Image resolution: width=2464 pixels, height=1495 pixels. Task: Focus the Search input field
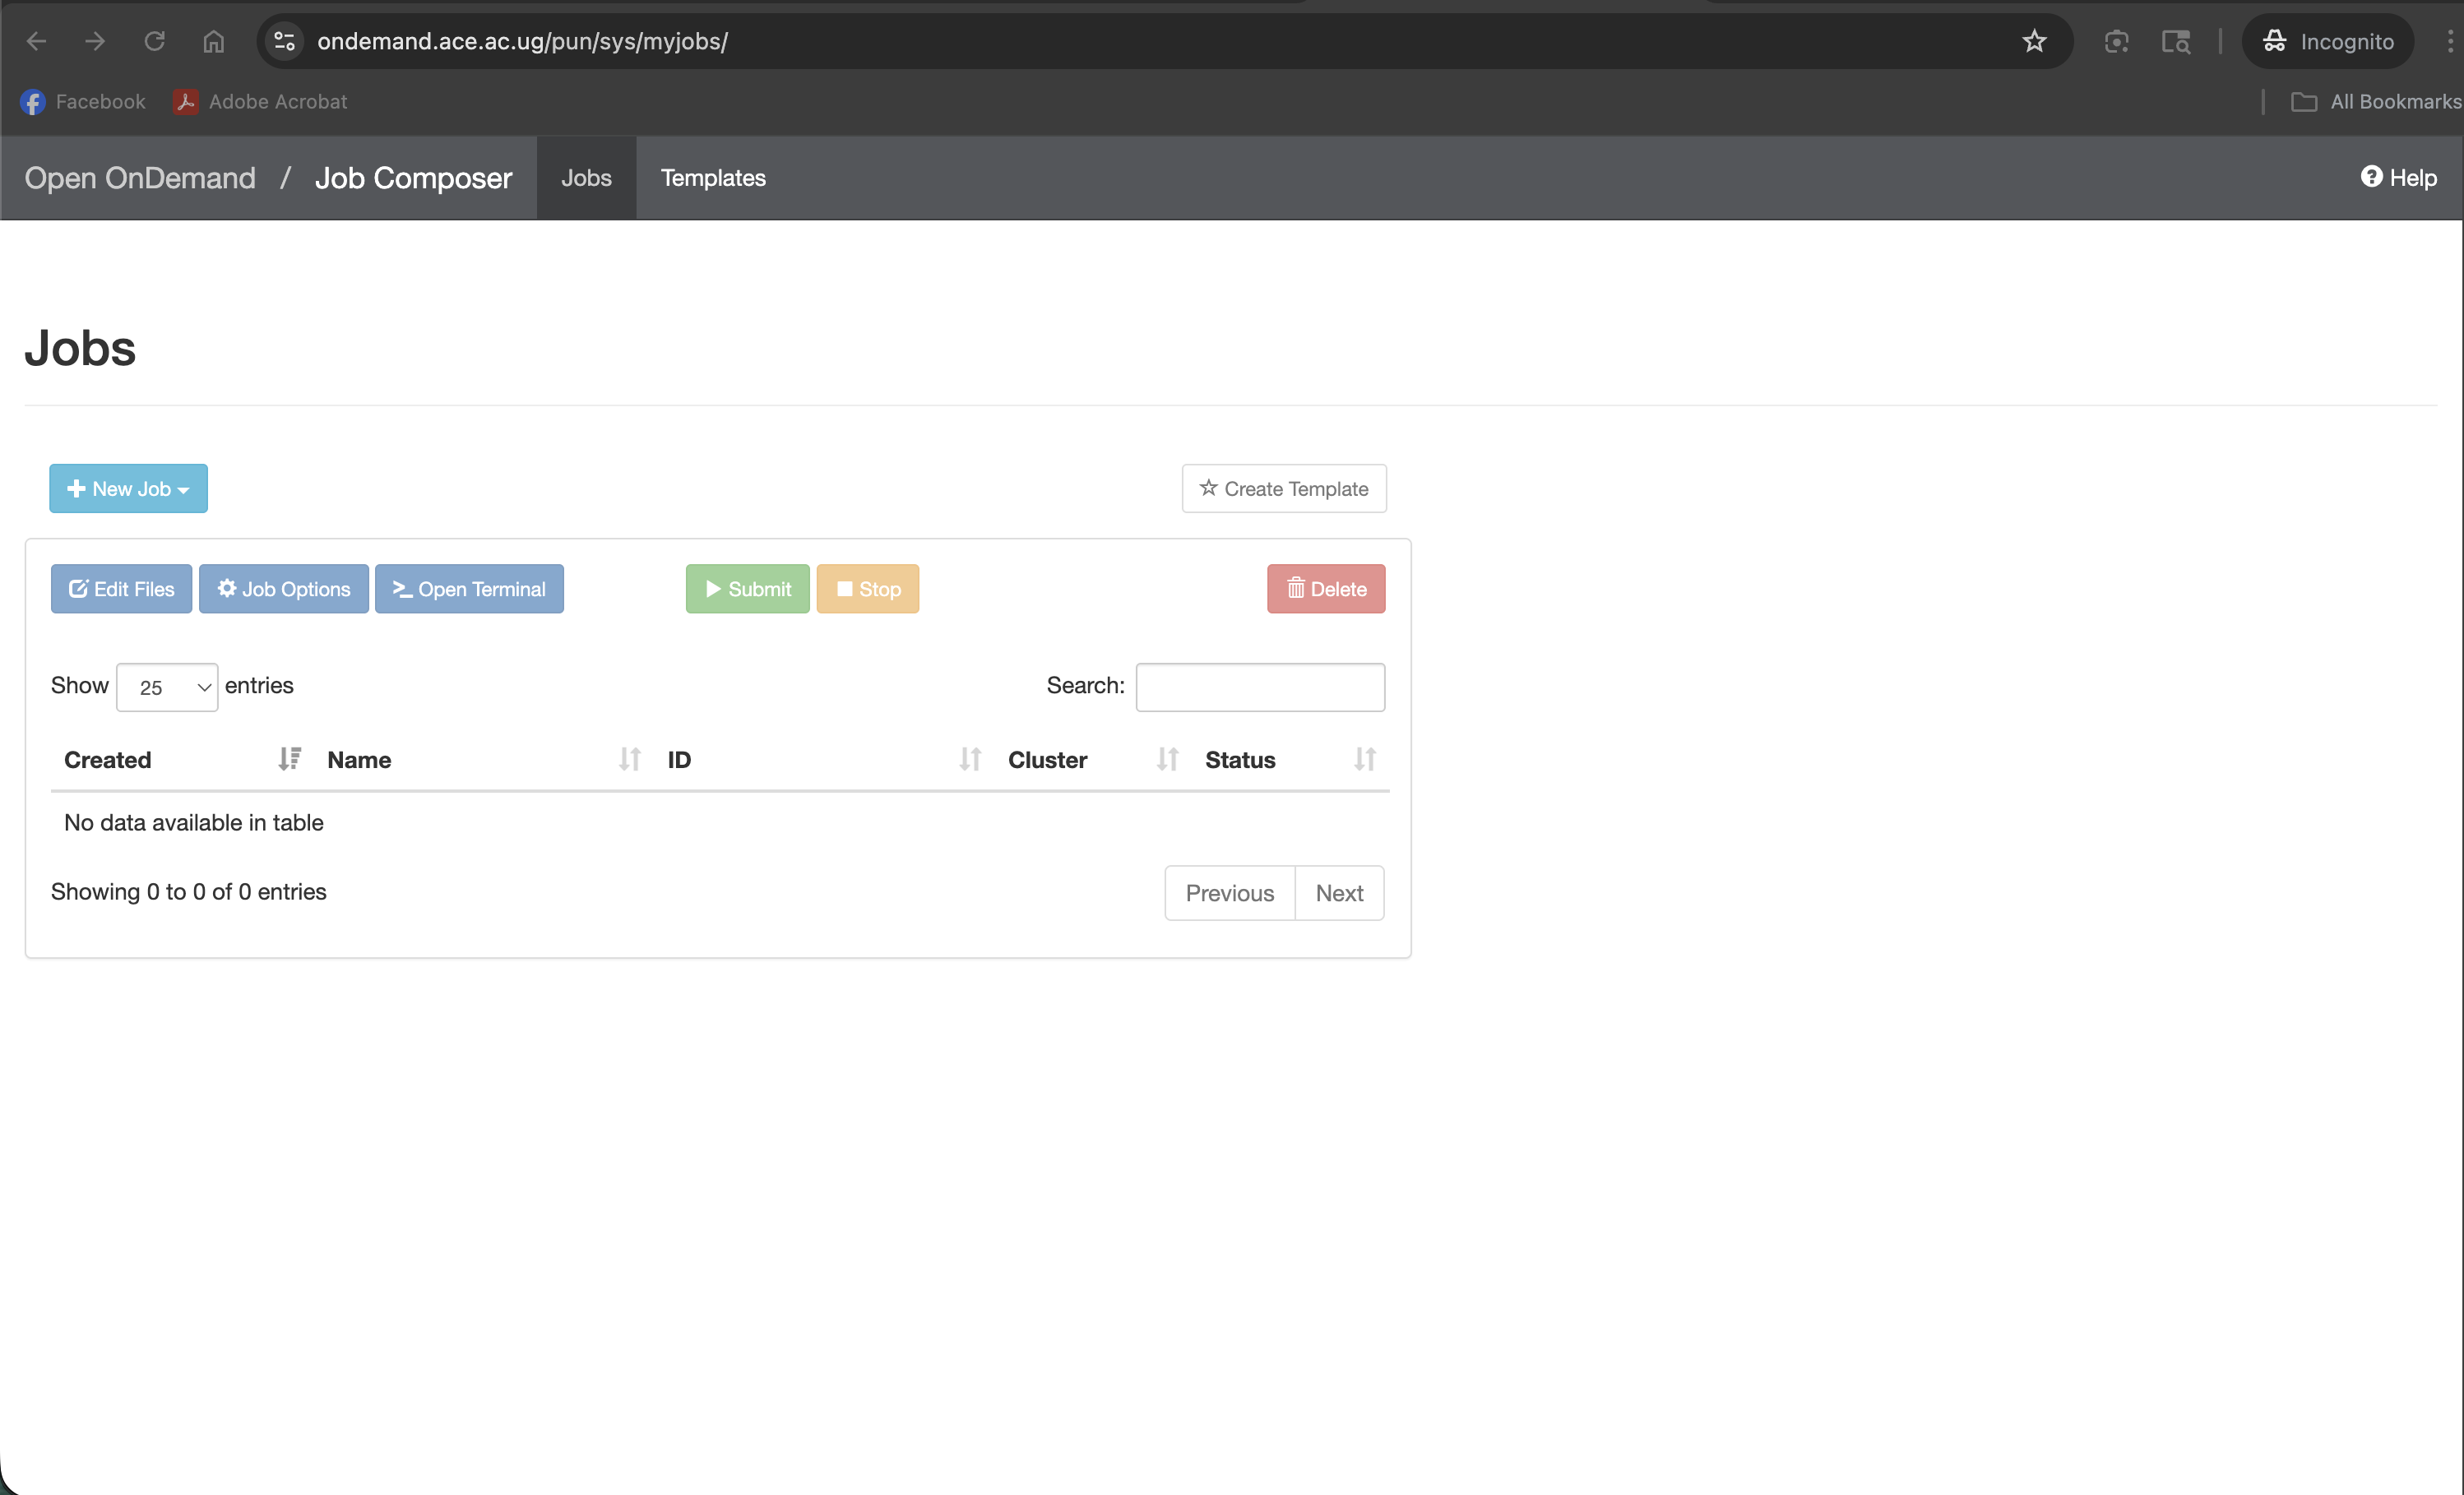[1260, 688]
